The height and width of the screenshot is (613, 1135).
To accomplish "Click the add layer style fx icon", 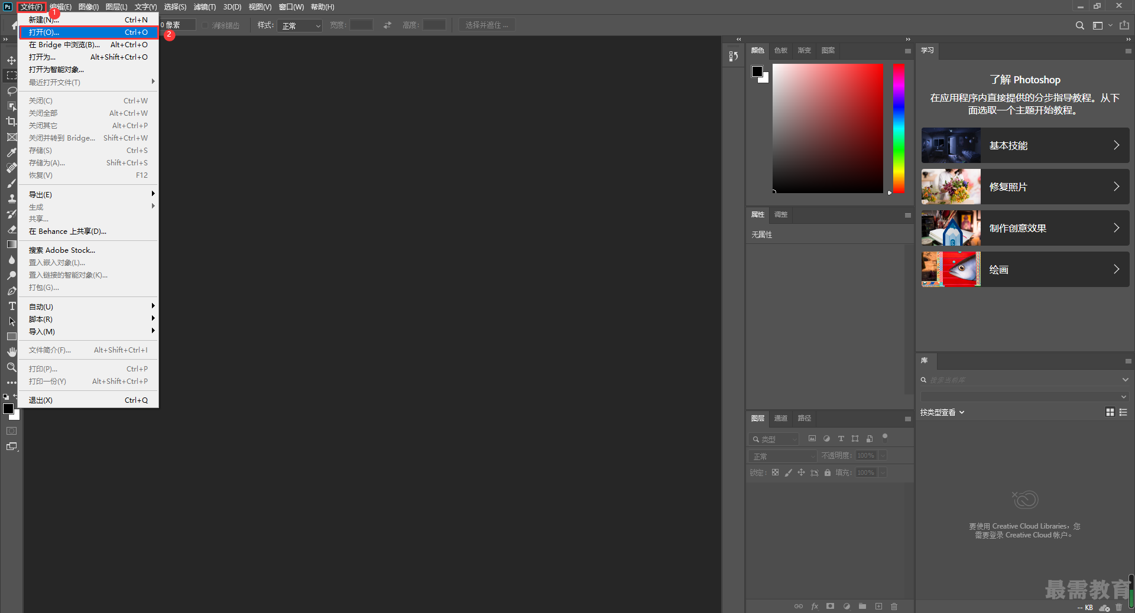I will coord(815,607).
